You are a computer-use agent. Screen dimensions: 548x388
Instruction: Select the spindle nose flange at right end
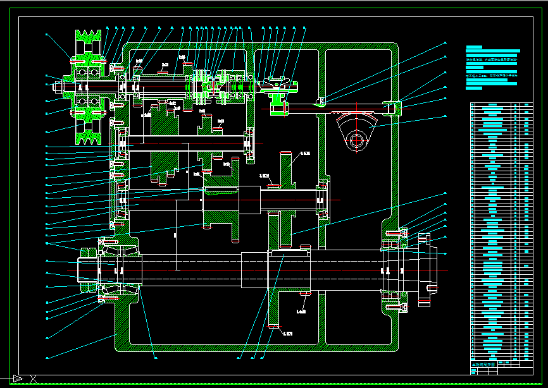427,270
